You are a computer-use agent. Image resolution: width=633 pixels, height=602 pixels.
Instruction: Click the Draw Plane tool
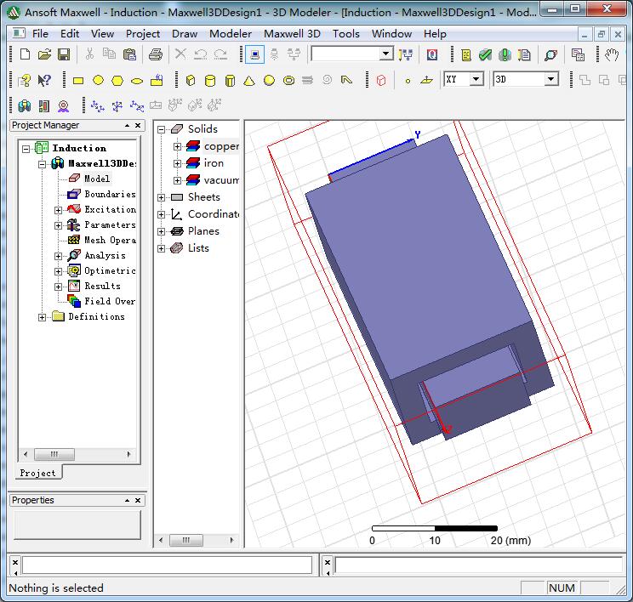(427, 81)
